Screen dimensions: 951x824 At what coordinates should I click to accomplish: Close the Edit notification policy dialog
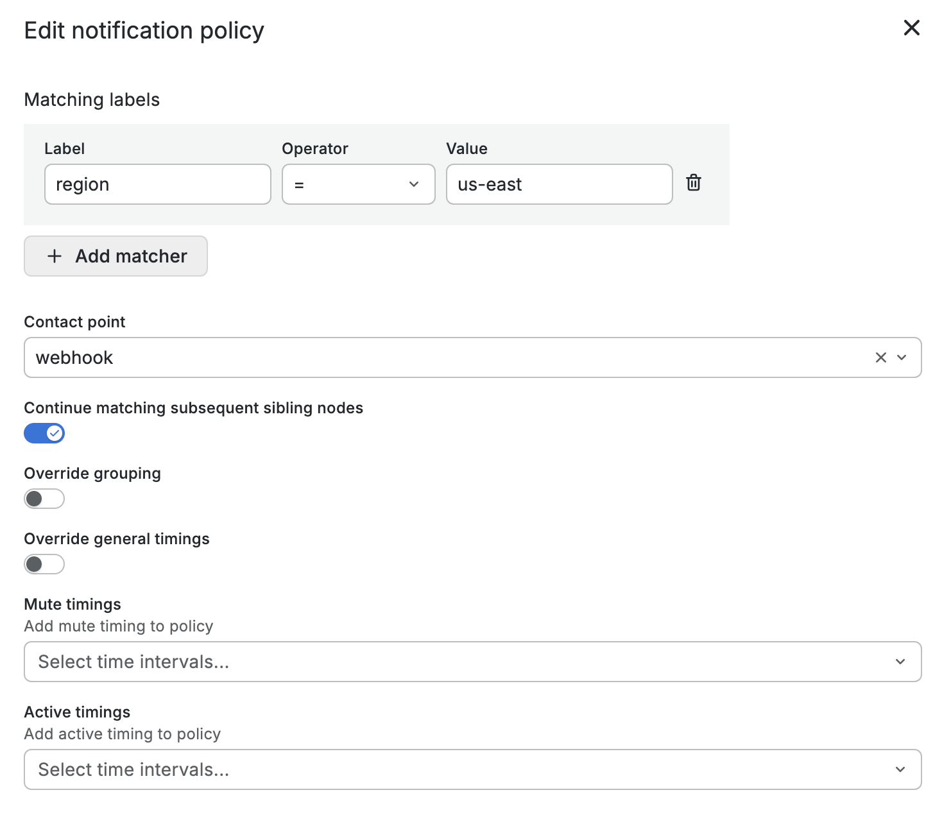tap(911, 28)
